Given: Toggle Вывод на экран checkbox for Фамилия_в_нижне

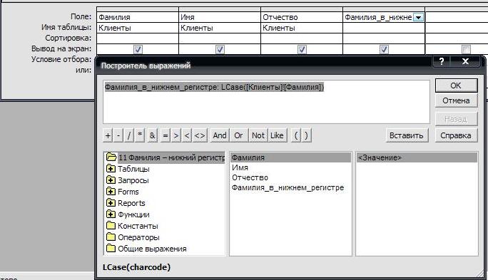Looking at the screenshot, I should [384, 49].
